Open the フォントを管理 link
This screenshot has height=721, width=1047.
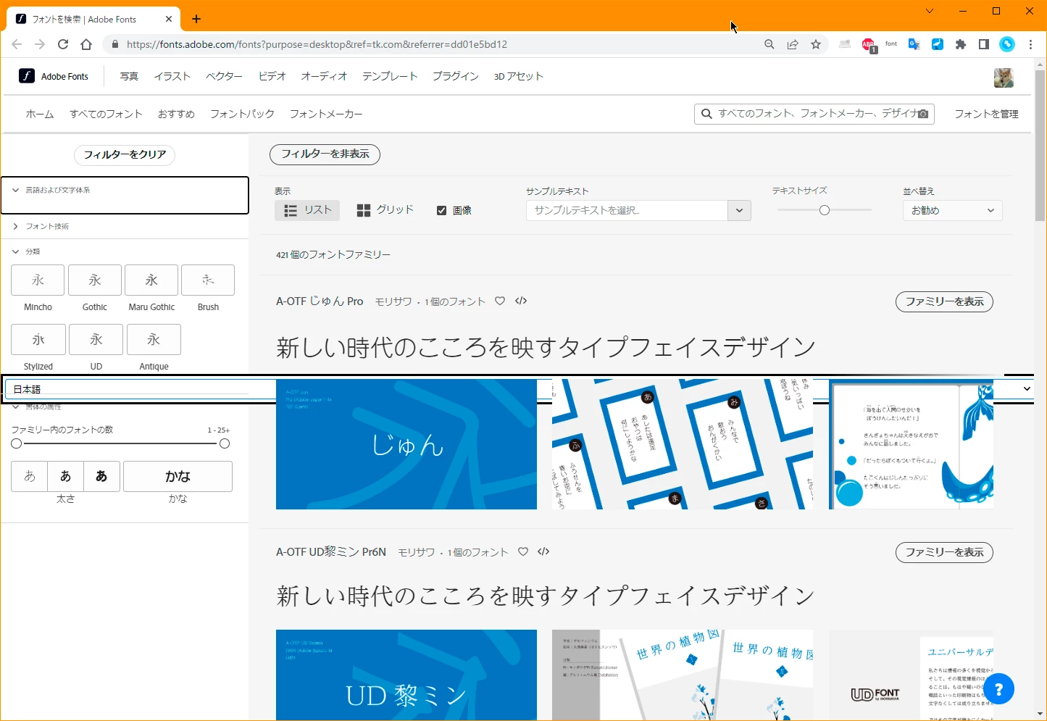986,114
